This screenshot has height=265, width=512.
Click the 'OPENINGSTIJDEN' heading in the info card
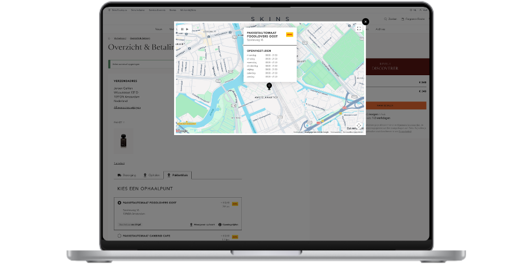259,51
